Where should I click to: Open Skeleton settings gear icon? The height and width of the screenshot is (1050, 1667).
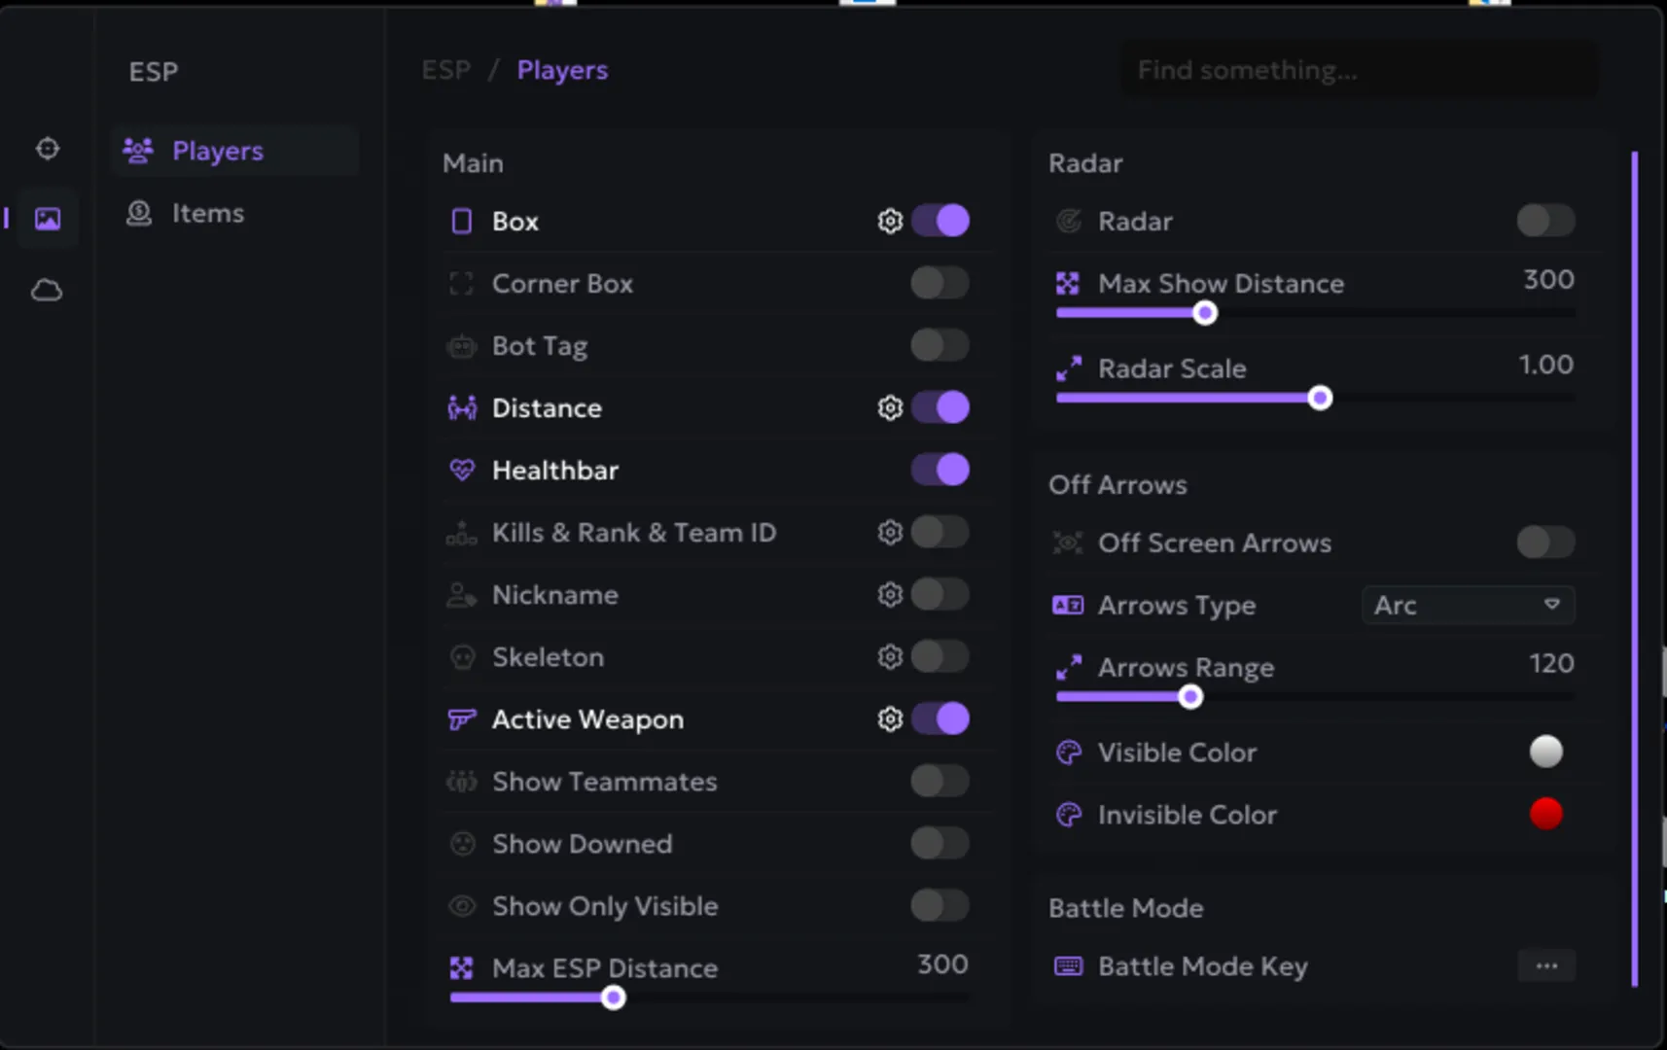coord(890,657)
